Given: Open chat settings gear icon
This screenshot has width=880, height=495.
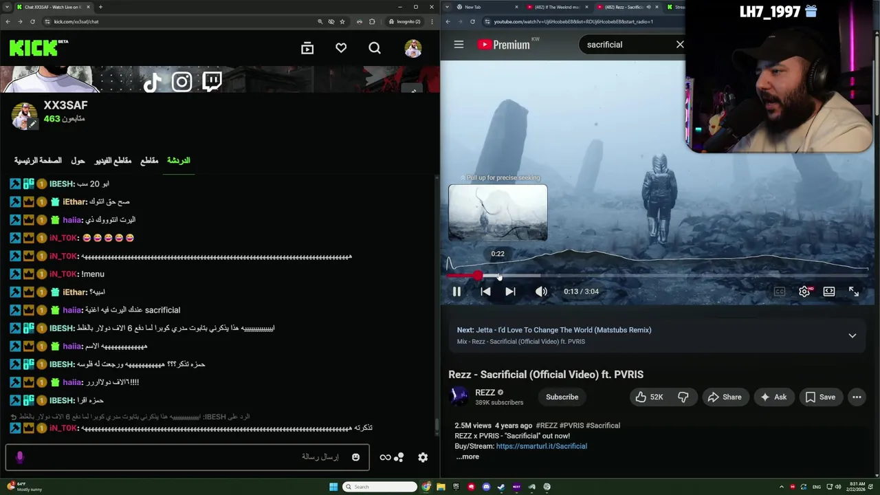Looking at the screenshot, I should click(x=423, y=457).
